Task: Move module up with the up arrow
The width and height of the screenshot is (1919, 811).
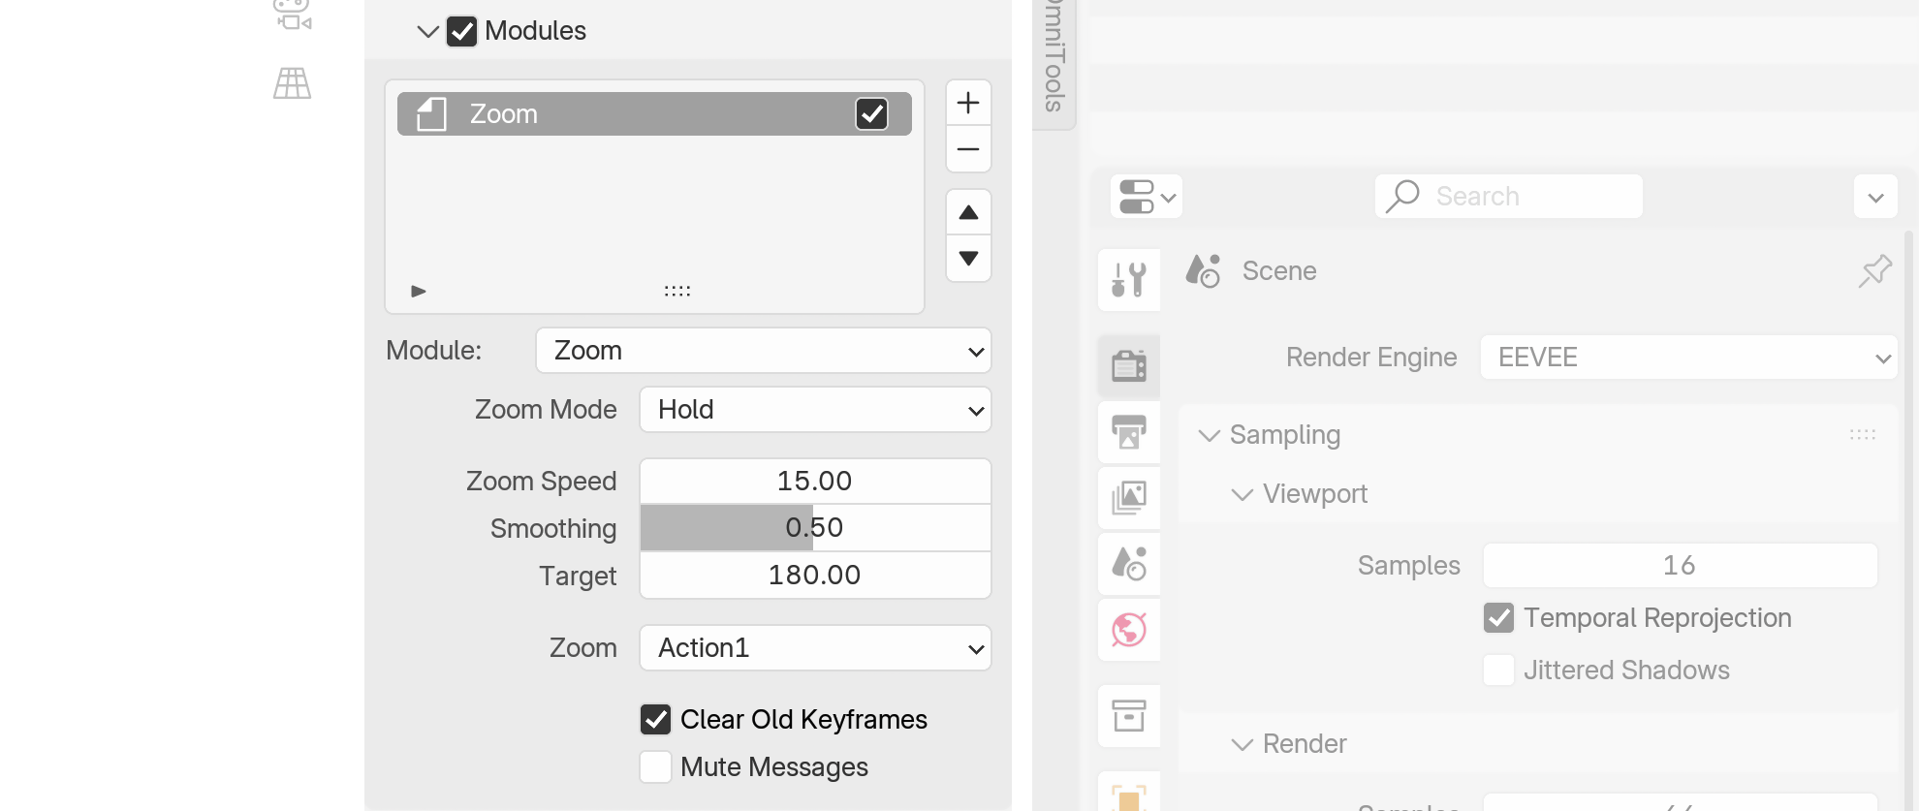Action: tap(967, 212)
